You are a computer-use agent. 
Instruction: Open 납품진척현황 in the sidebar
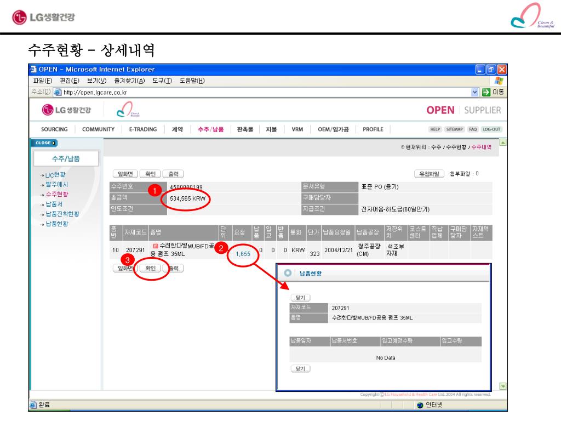click(62, 214)
